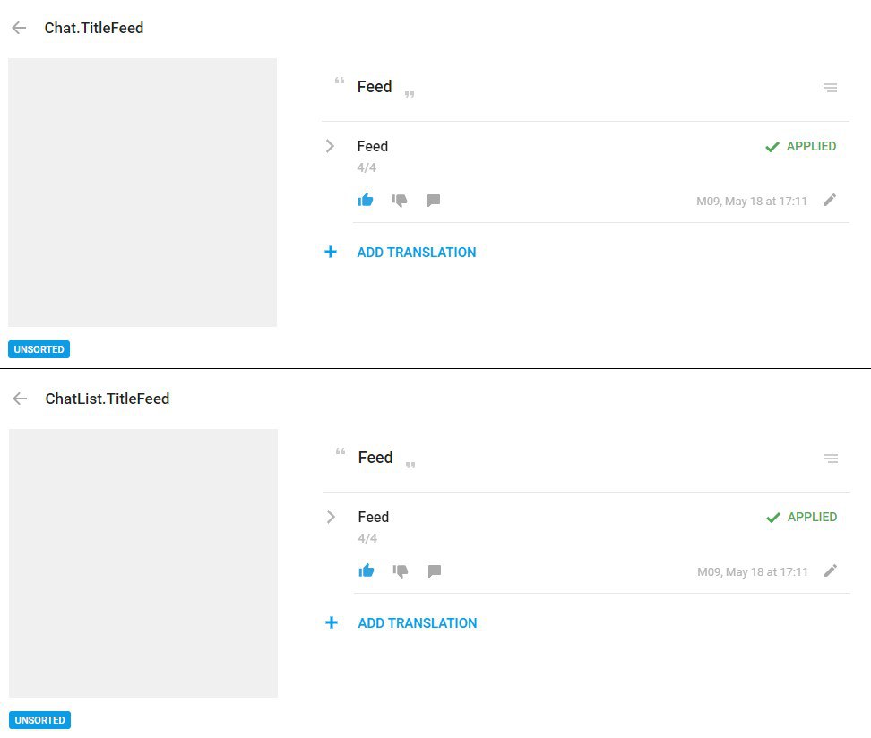This screenshot has height=738, width=871.
Task: Toggle thumbs down on the ChatList.TitleFeed translation
Action: [401, 571]
